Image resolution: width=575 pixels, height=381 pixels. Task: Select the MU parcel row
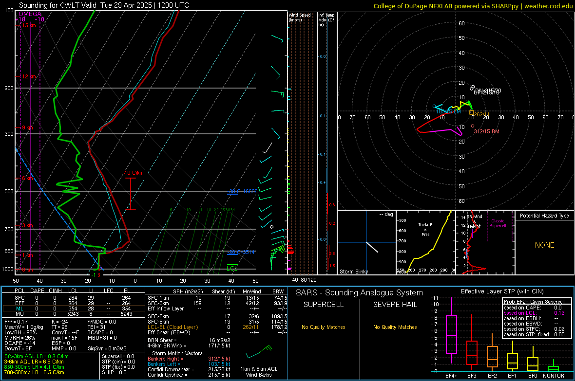[x=74, y=313]
